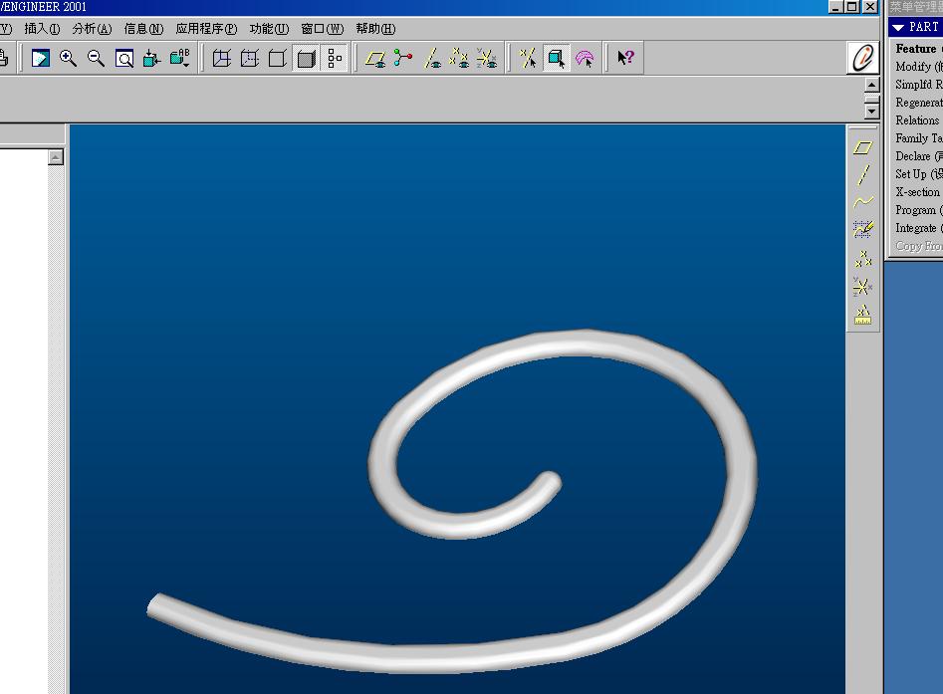
Task: Open the 功能(U) menu
Action: point(270,29)
